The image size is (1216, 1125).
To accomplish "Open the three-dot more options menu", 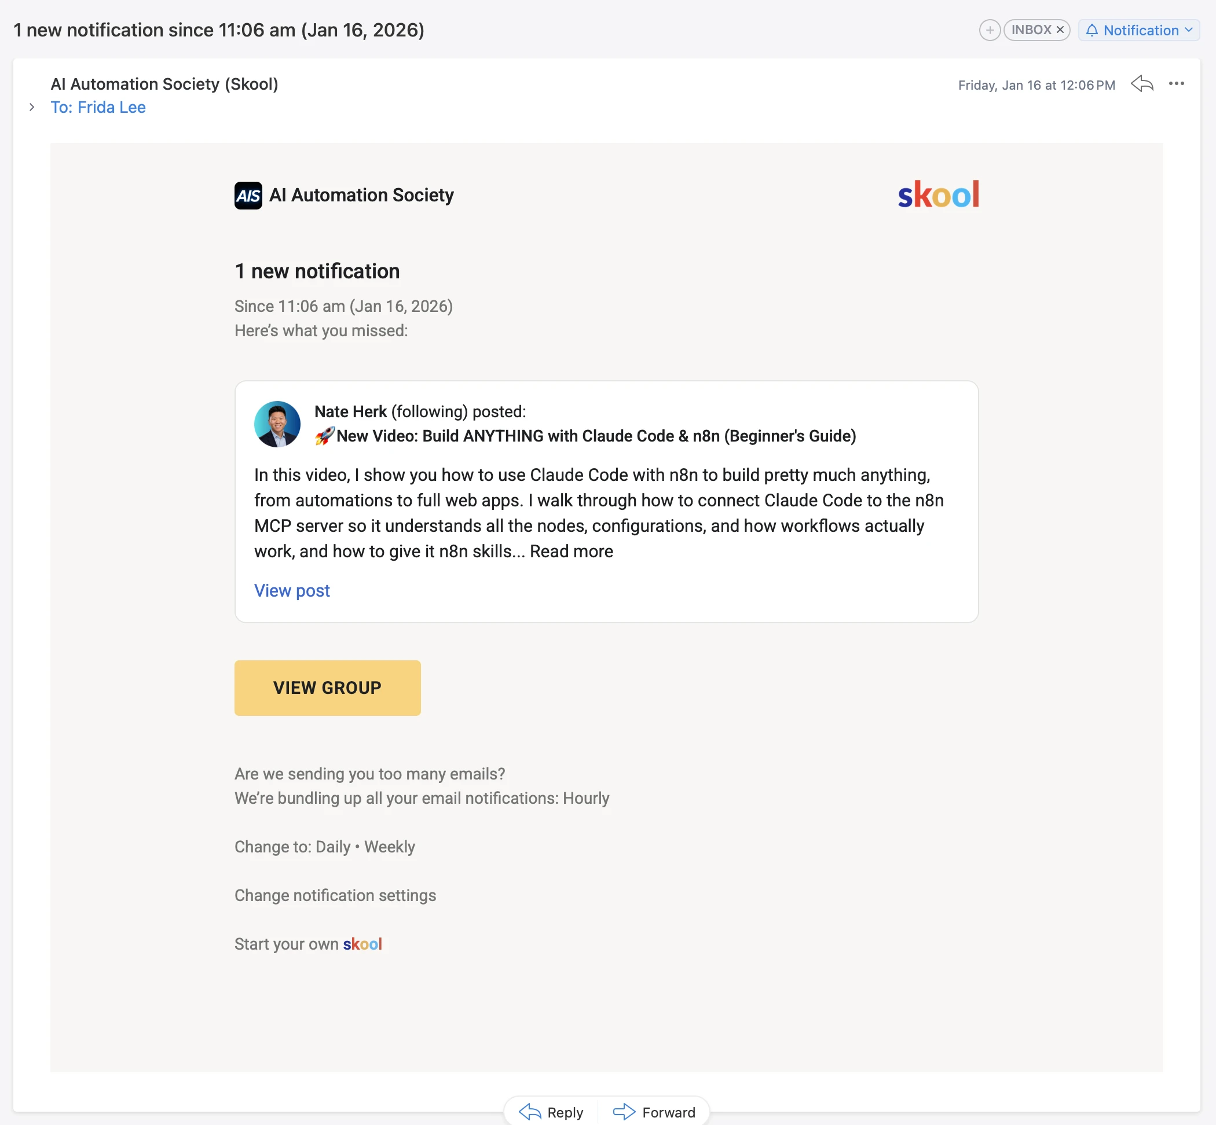I will [1177, 84].
